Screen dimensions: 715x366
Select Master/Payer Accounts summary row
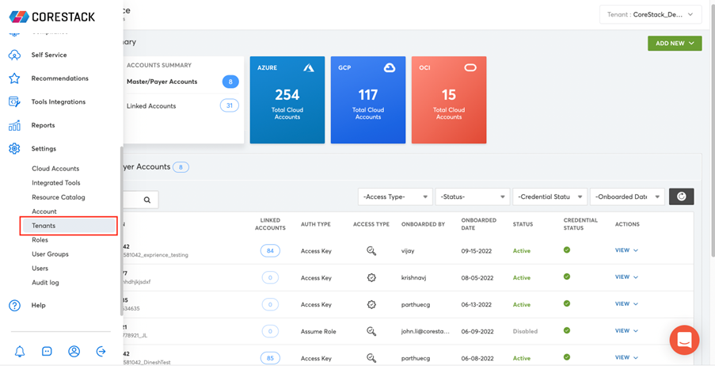[182, 82]
